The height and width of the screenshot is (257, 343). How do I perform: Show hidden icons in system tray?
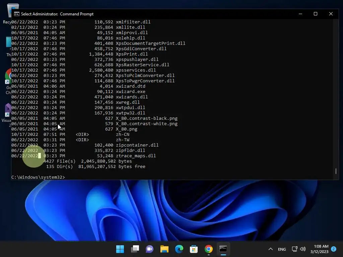pyautogui.click(x=271, y=249)
